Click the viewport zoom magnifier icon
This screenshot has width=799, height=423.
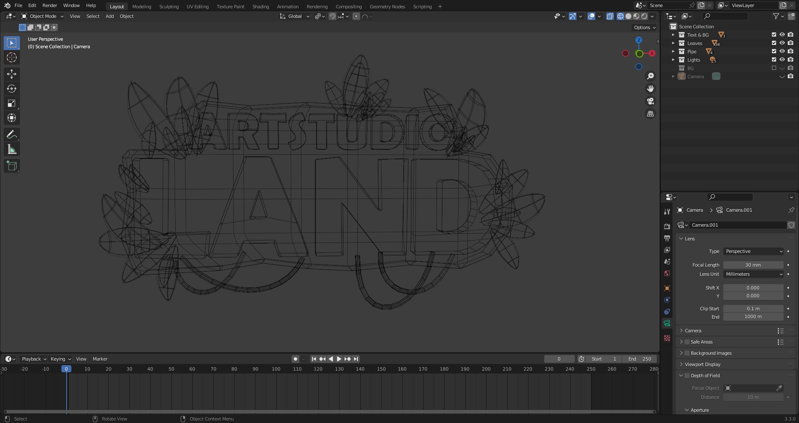click(650, 76)
